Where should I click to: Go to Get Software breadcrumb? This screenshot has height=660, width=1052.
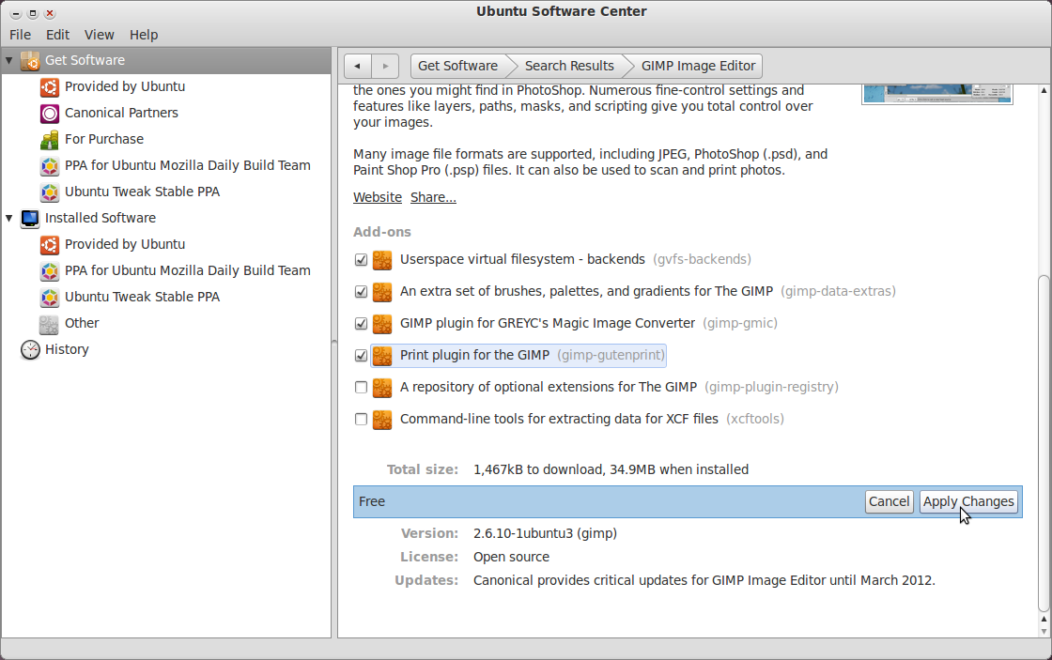pos(457,66)
